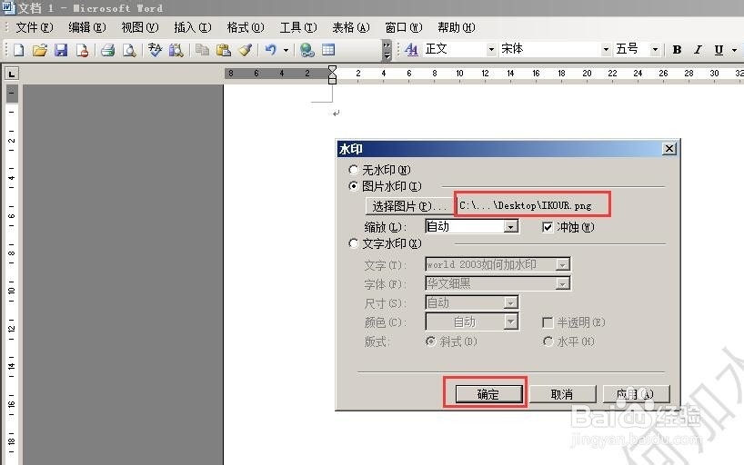Click the Insert Table grid icon
The image size is (744, 465).
328,50
